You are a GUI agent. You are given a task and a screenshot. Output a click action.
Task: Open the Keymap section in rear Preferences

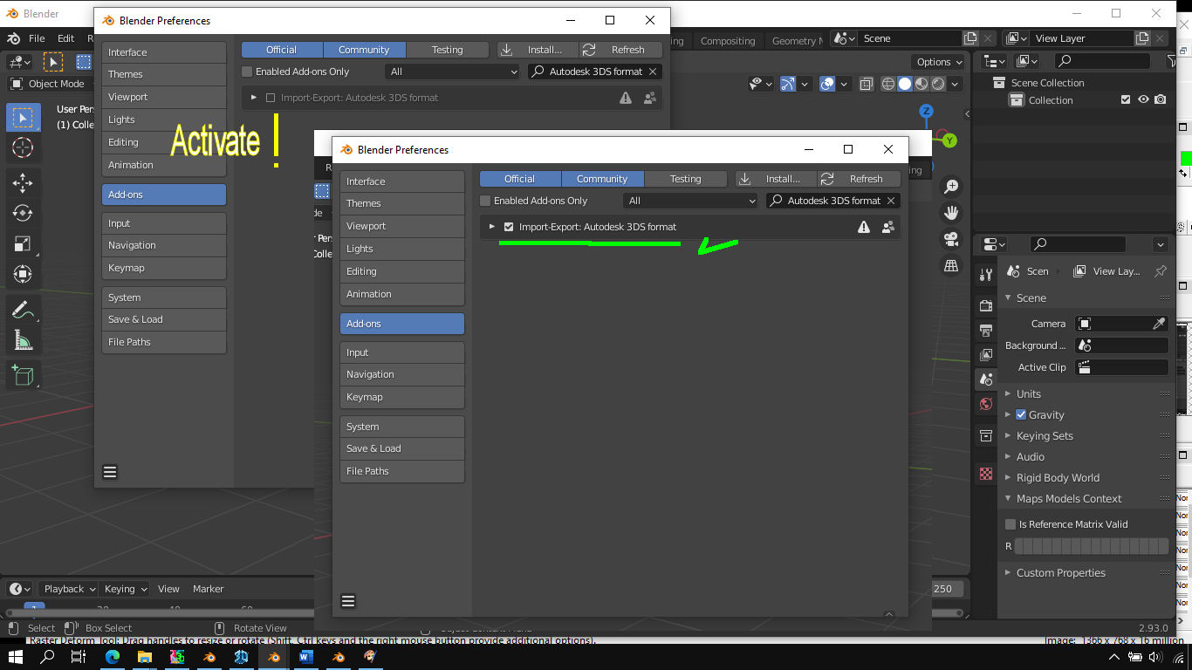tap(164, 268)
